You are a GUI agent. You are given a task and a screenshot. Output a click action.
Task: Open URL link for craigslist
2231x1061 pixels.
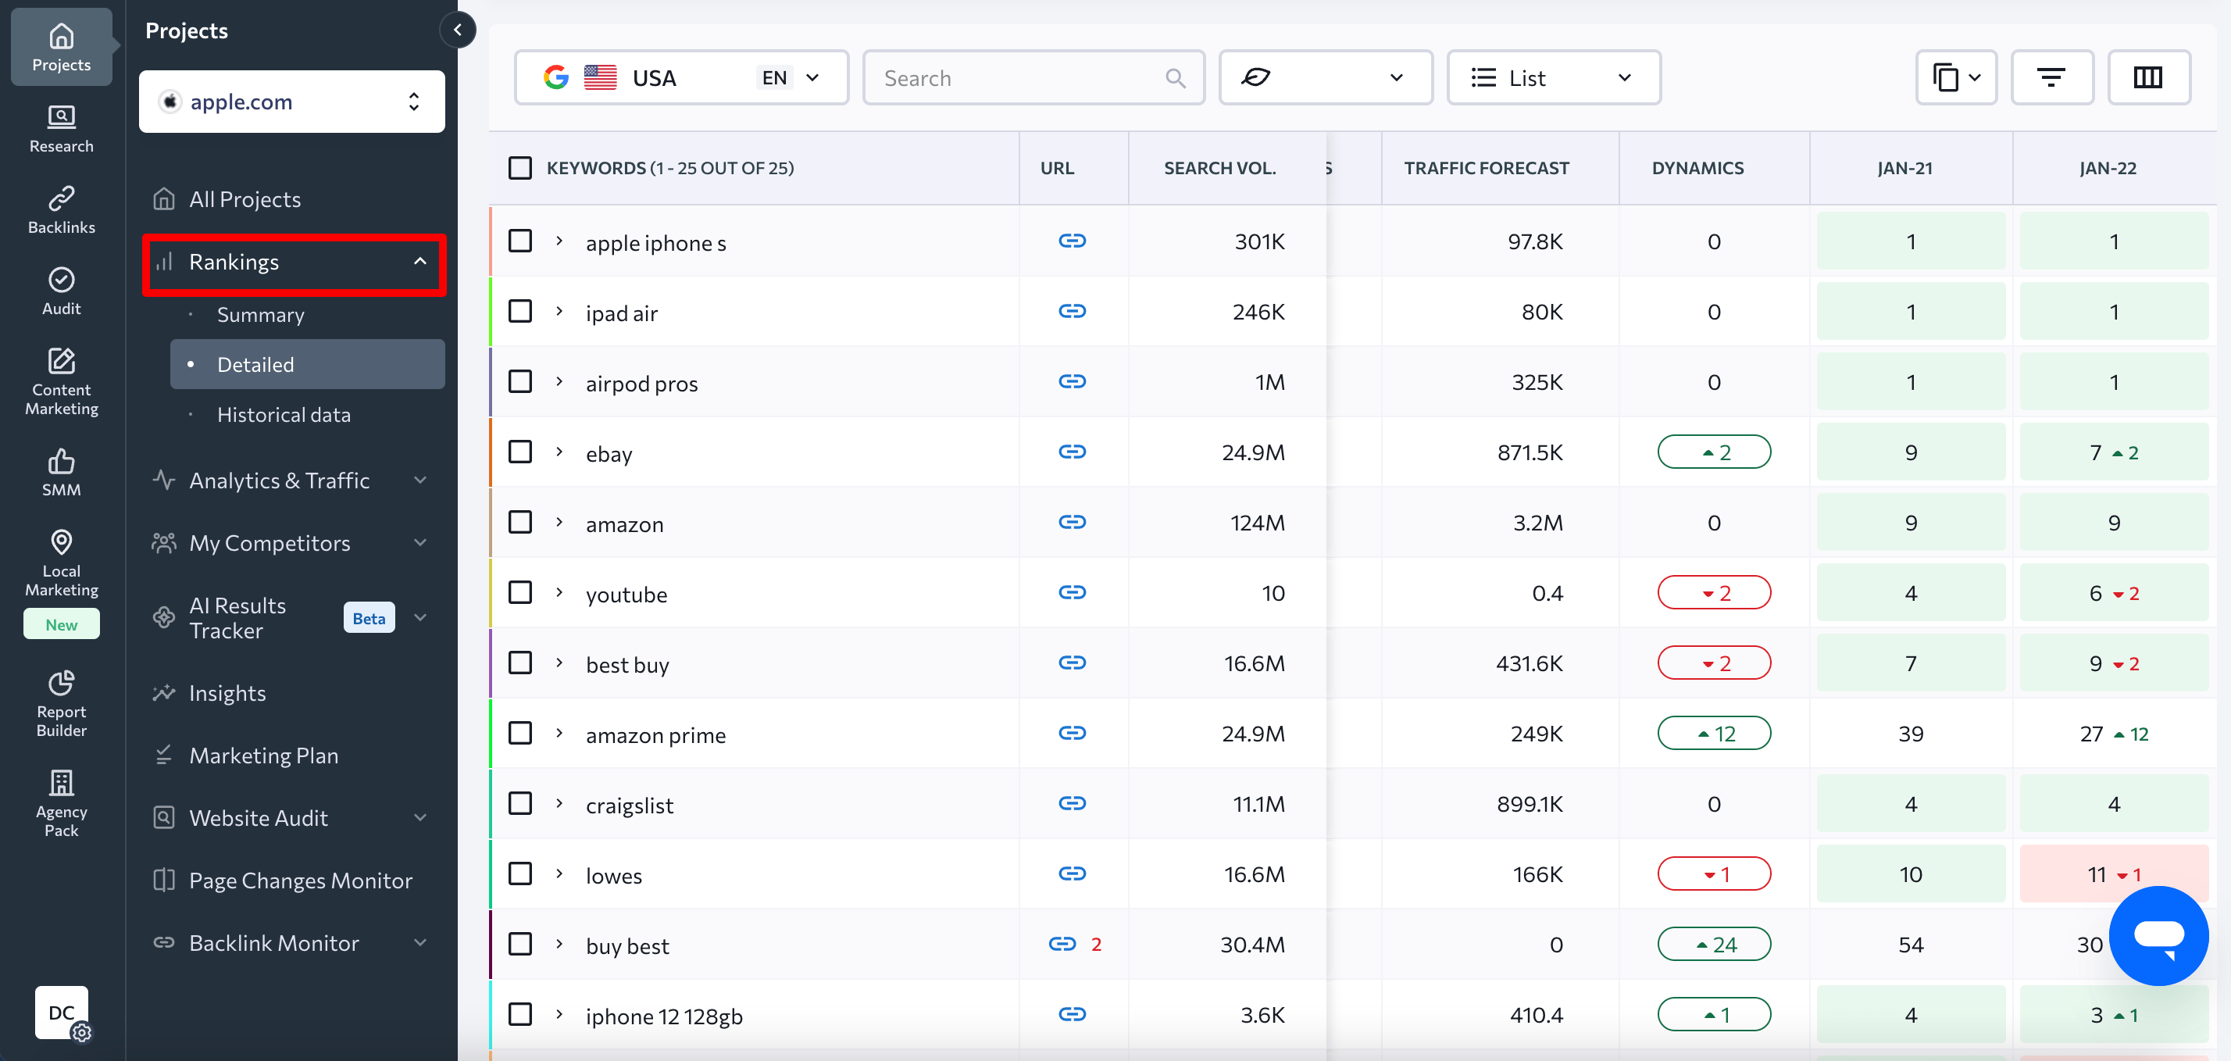pos(1071,803)
